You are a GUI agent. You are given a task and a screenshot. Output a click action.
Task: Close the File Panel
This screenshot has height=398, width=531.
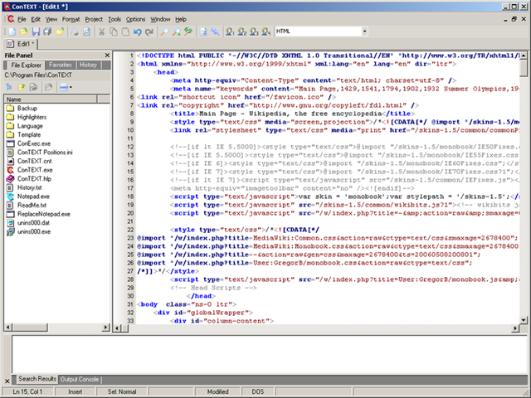point(108,55)
